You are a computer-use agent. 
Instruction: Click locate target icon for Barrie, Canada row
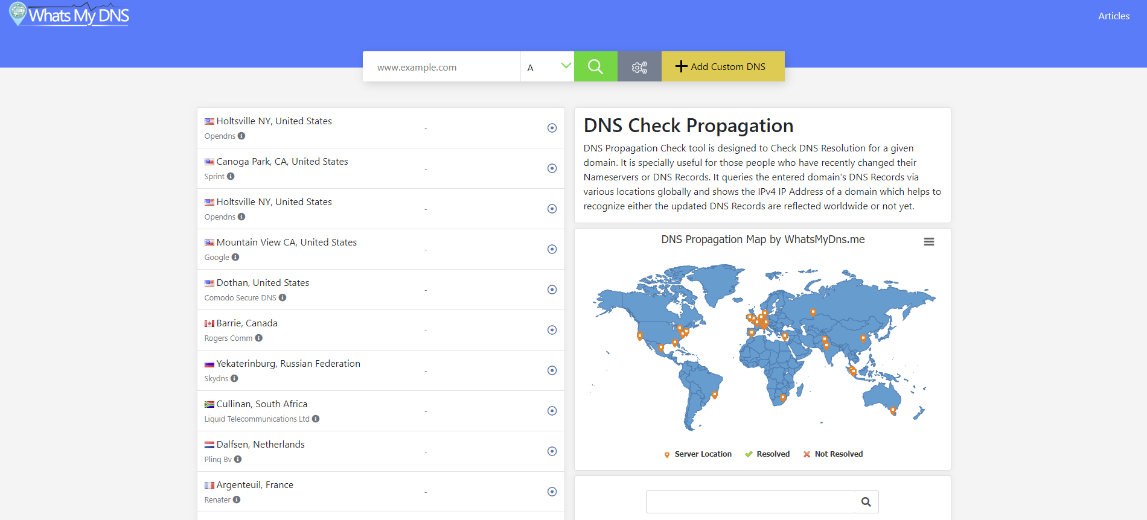(x=552, y=330)
